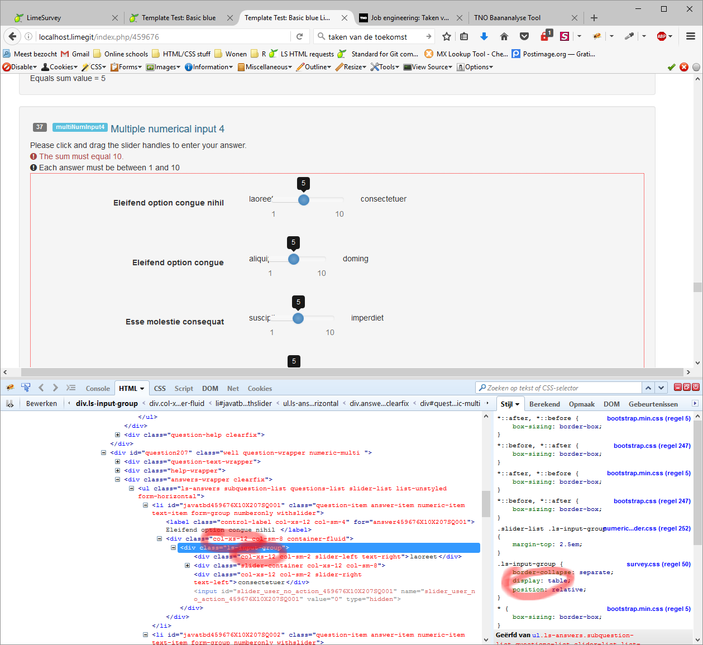Click the slider handle for Esse molestie consequat
Image resolution: width=703 pixels, height=645 pixels.
pos(298,318)
